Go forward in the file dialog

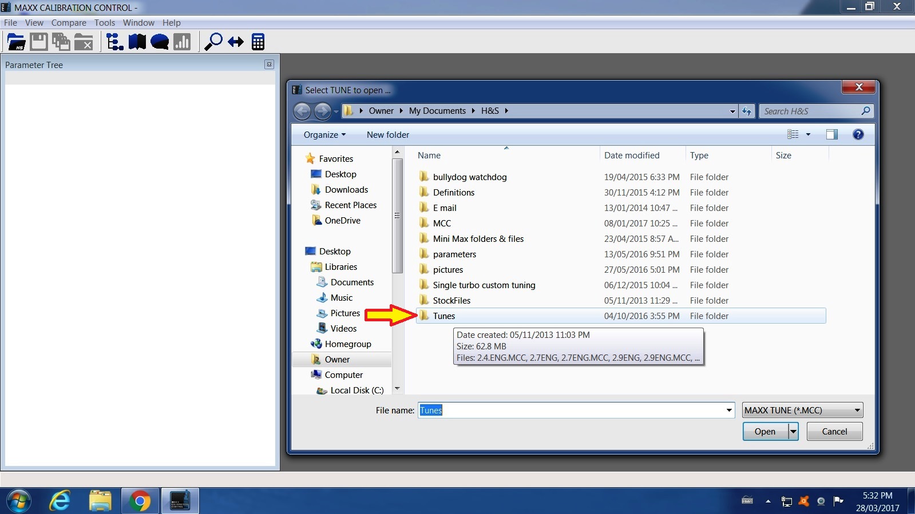click(322, 111)
